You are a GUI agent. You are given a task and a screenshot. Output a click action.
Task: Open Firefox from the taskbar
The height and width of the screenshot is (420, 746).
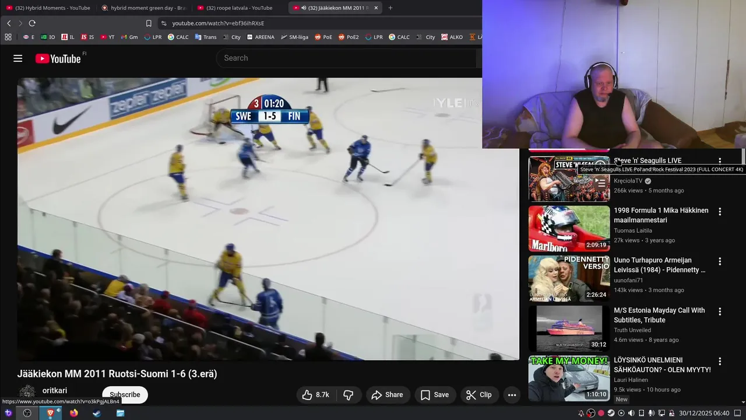point(73,413)
